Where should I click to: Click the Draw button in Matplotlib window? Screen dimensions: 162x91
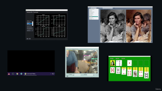pos(28,39)
